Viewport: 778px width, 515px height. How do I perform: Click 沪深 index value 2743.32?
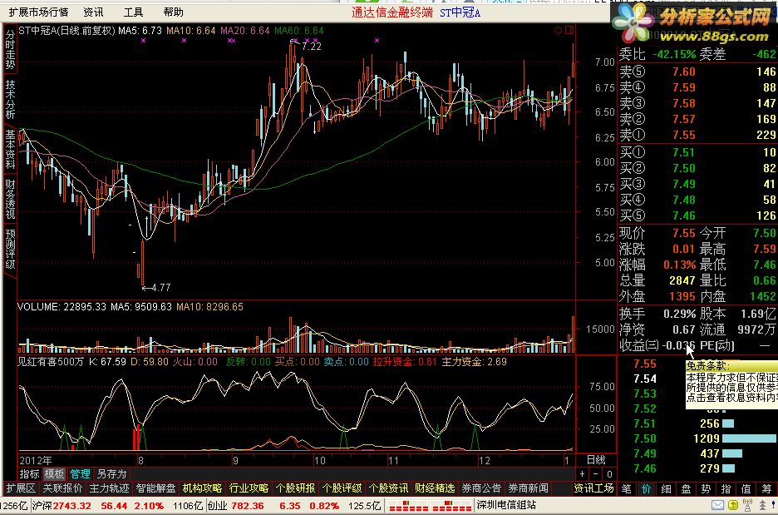coord(72,506)
